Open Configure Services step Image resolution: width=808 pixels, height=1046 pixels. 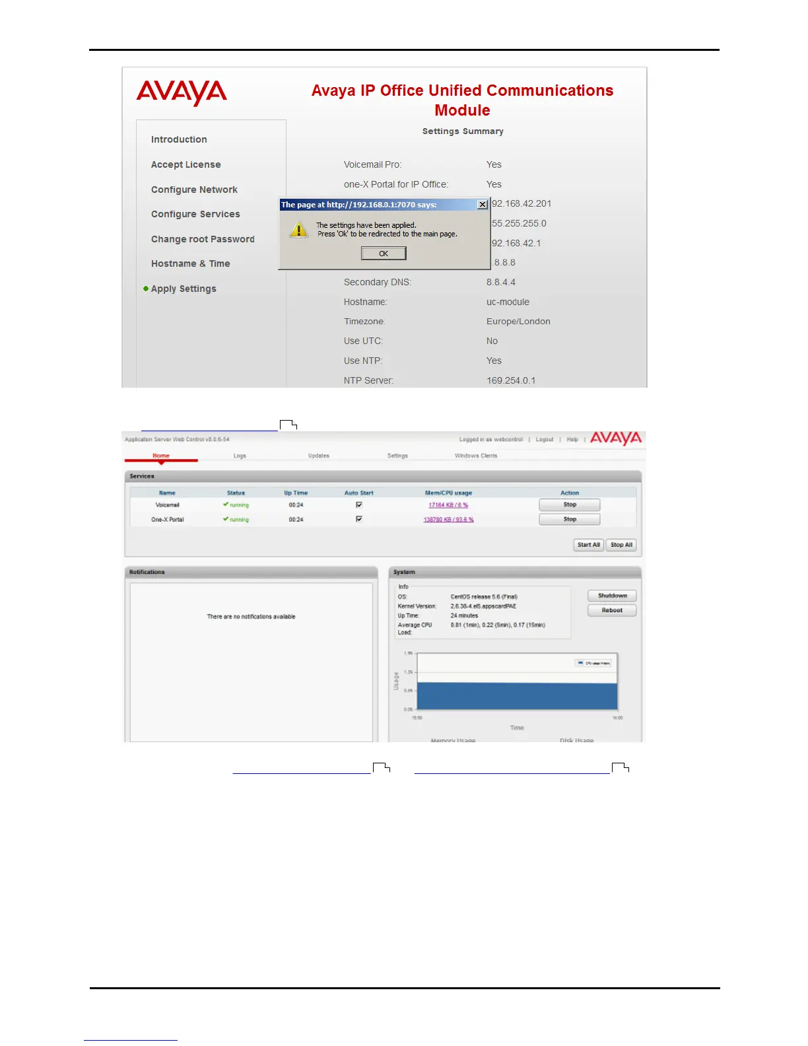tap(195, 214)
